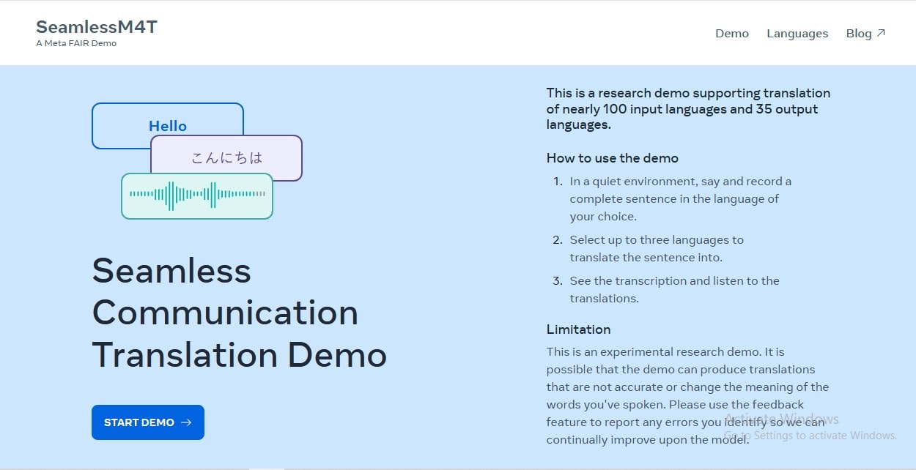Click the Limitation heading
916x470 pixels.
point(578,329)
